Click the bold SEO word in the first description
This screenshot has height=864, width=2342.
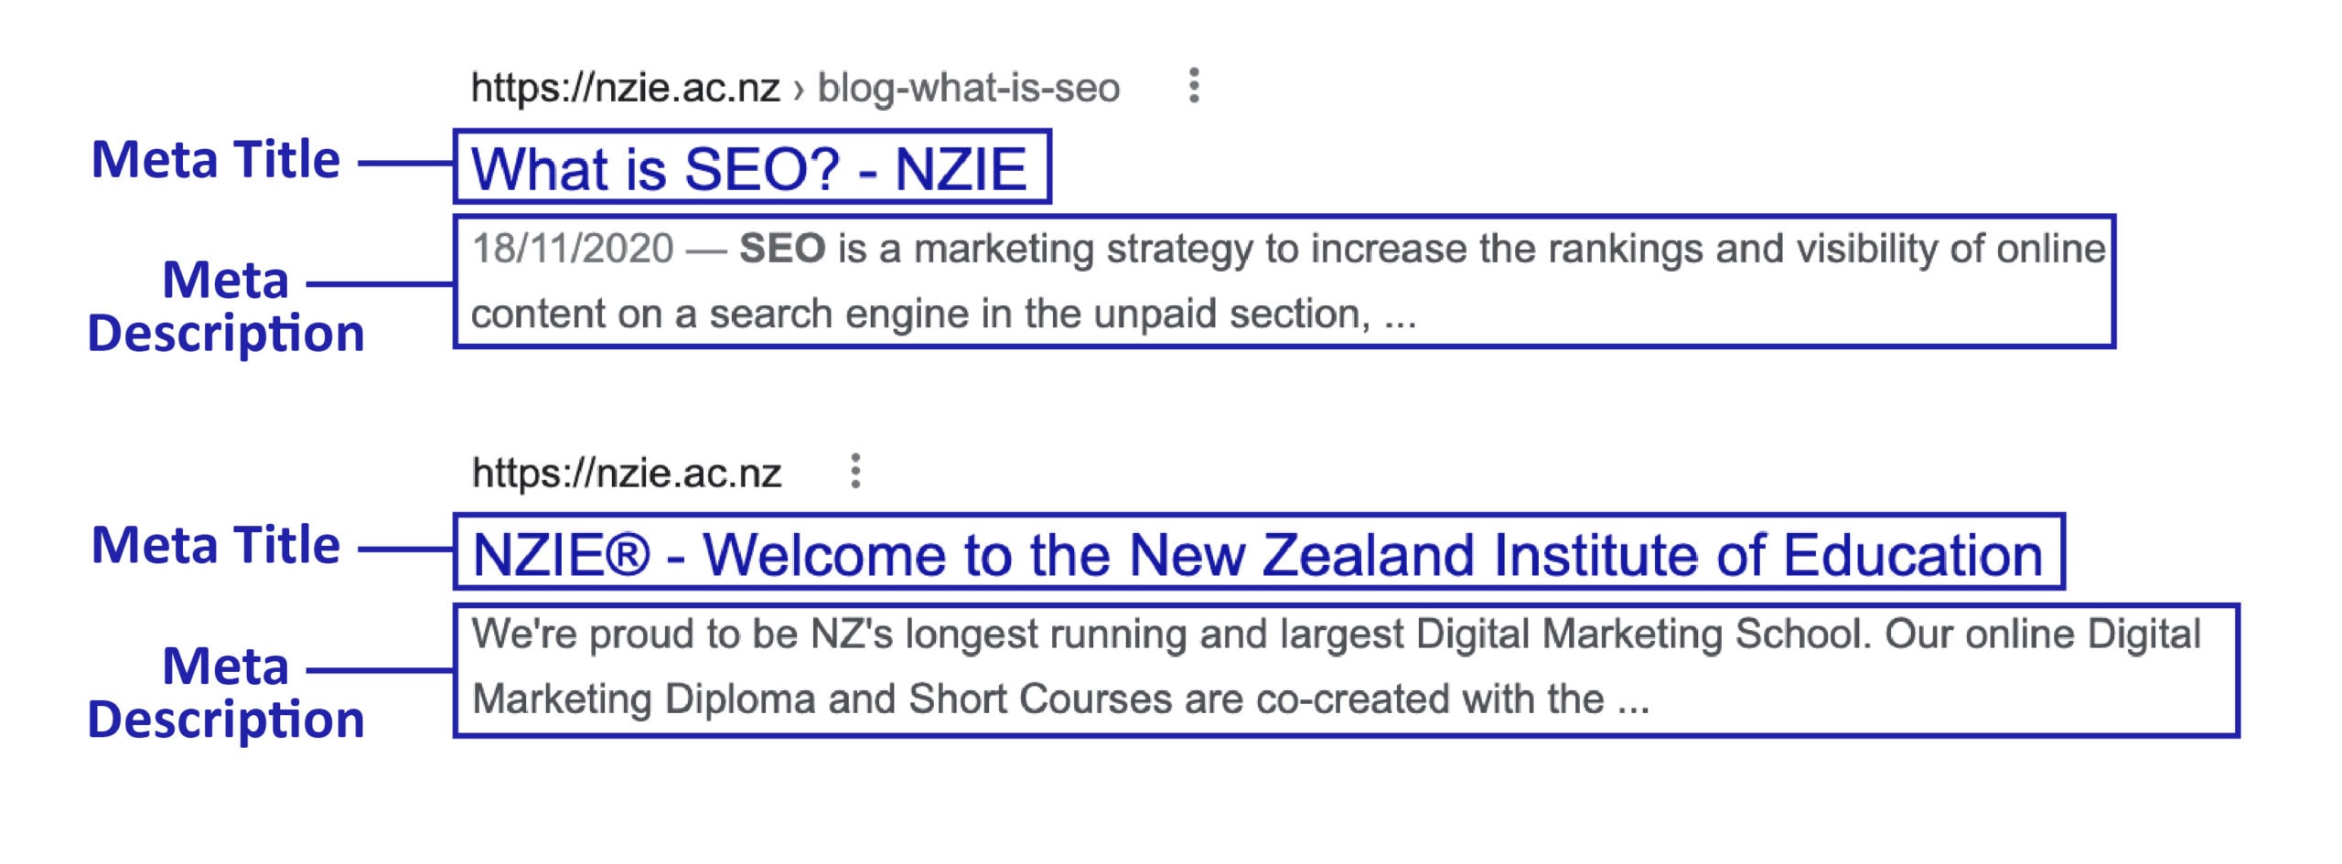coord(782,249)
